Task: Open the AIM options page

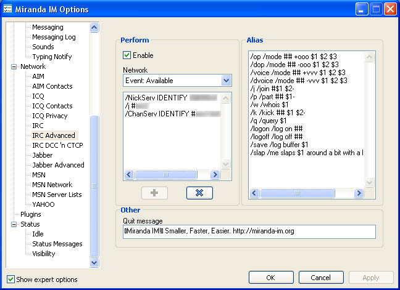Action: [38, 76]
